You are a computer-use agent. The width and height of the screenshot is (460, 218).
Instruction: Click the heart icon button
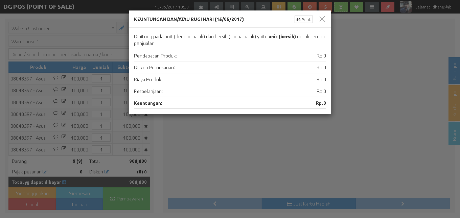356,7
